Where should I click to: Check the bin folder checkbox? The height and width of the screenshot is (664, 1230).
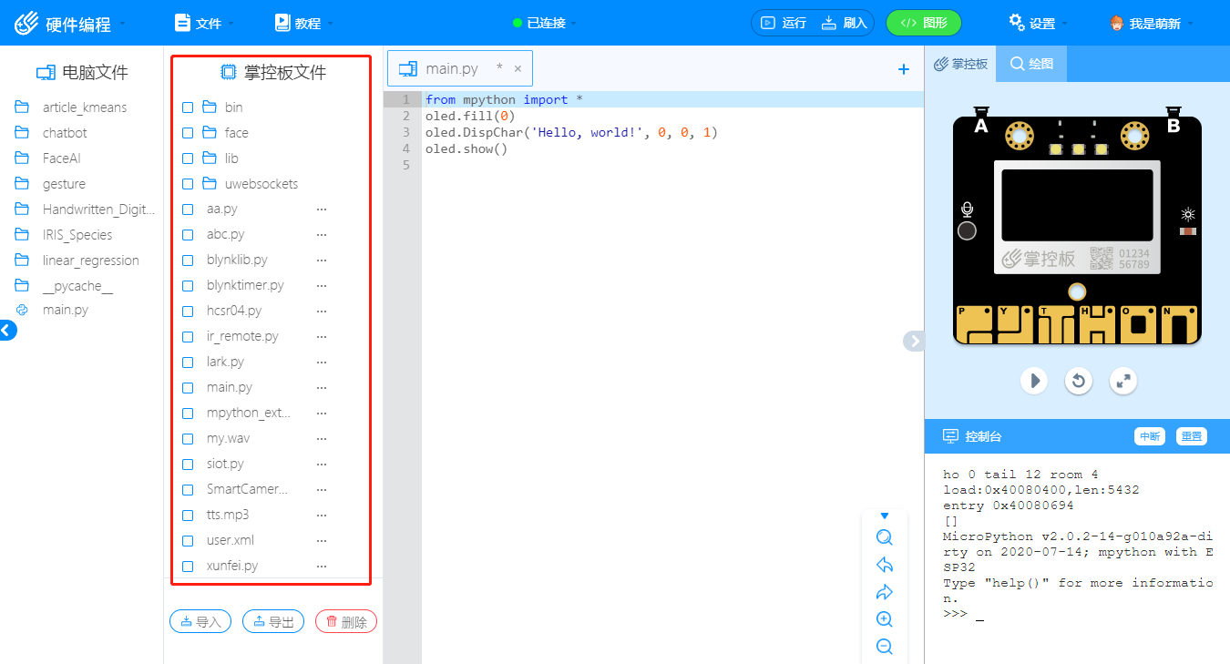click(188, 107)
